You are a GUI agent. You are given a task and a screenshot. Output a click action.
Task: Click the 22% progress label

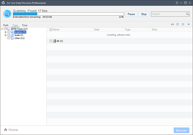pos(121,17)
